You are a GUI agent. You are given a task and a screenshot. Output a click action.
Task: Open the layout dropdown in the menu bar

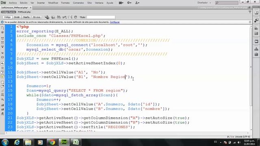121,3
